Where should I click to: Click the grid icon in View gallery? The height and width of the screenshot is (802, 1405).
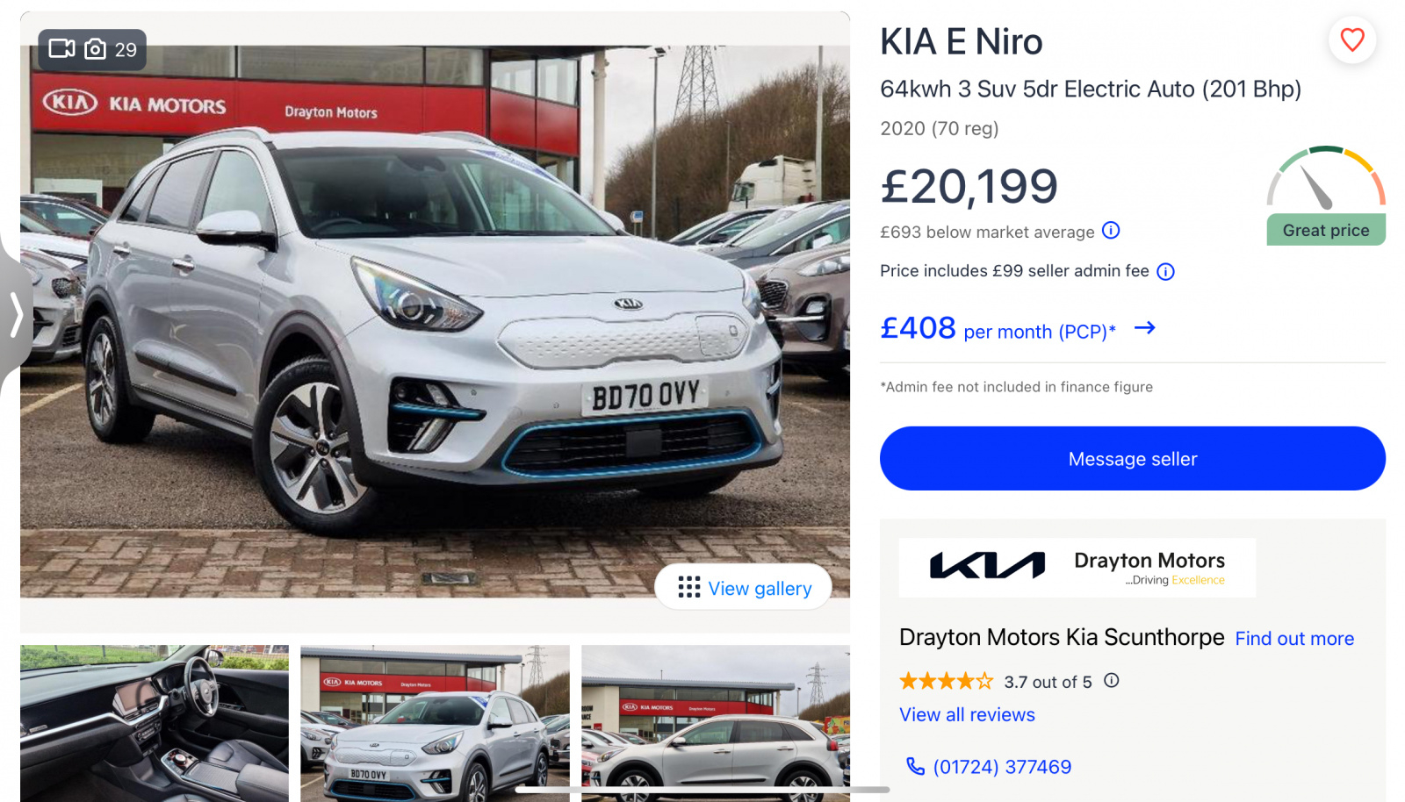pyautogui.click(x=689, y=587)
